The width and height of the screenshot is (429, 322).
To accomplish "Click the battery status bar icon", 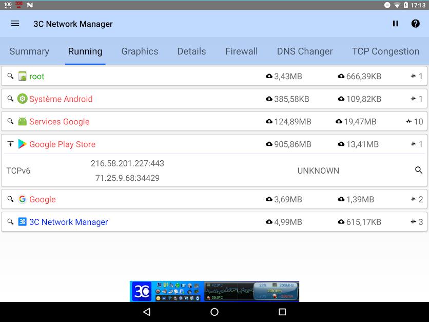I will point(406,5).
